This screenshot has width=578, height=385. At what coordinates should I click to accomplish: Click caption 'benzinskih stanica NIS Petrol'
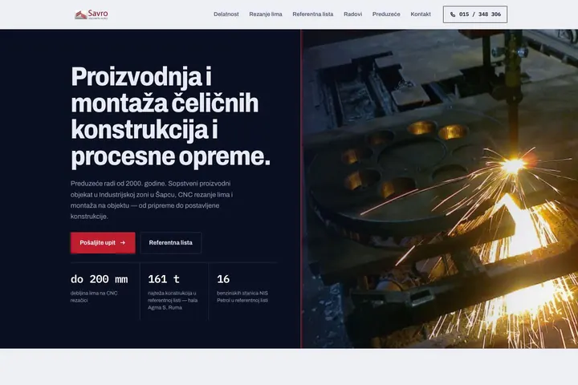[242, 297]
